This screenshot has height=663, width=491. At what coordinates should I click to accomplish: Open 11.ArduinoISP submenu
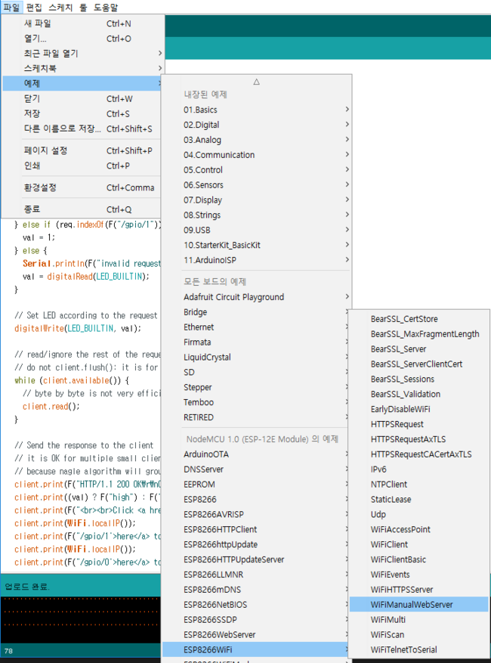tap(257, 260)
